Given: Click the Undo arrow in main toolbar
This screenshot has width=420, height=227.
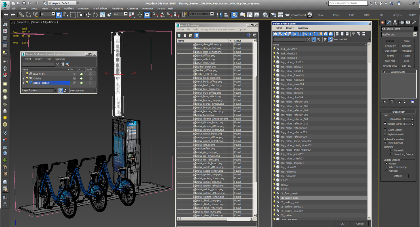Looking at the screenshot, I should coord(6,15).
